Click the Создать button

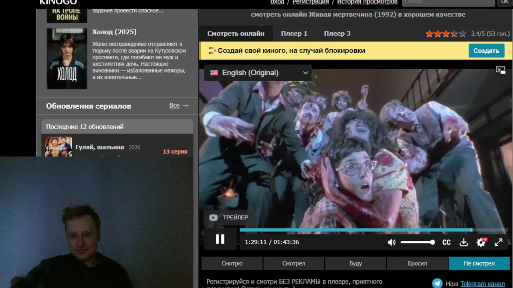pos(486,51)
